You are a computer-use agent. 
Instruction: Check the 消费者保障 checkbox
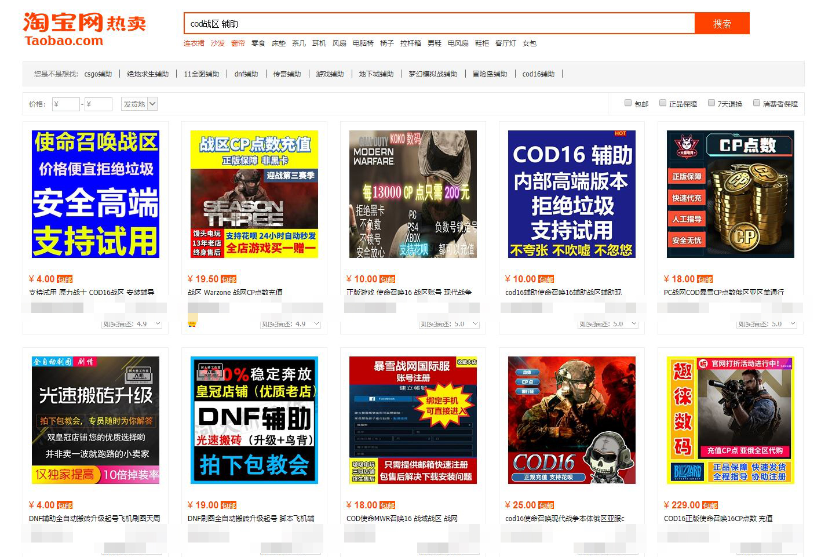(x=757, y=103)
